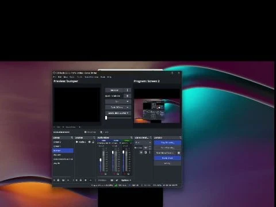Open virtual camera settings gear icon
The height and width of the screenshot is (207, 276).
click(x=179, y=153)
